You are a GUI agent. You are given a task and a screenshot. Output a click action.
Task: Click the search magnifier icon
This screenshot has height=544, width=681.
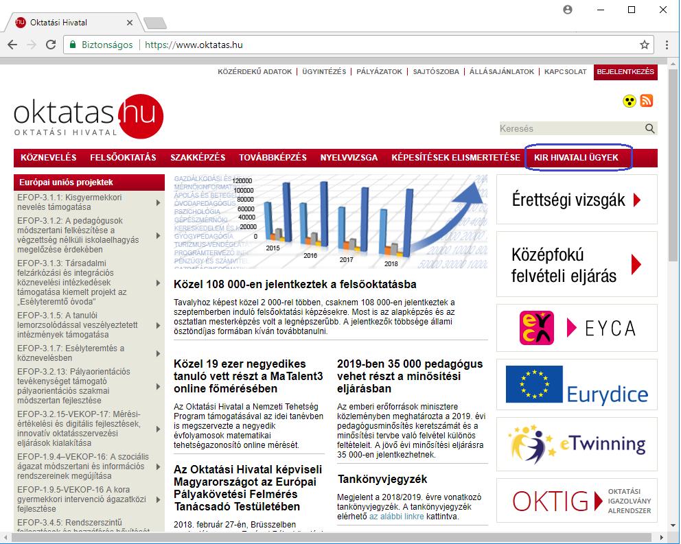649,128
